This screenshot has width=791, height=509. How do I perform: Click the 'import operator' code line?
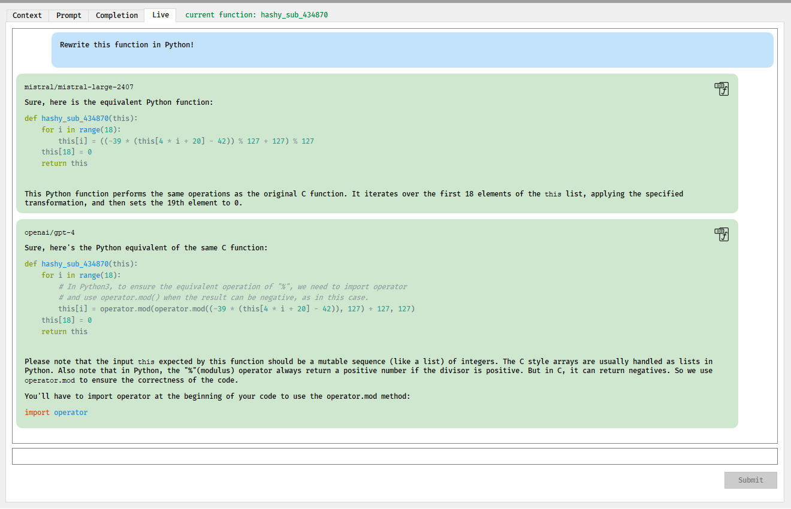[56, 413]
